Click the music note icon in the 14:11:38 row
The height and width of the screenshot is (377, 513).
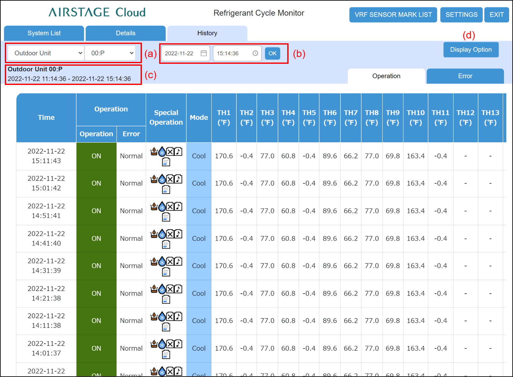click(178, 316)
